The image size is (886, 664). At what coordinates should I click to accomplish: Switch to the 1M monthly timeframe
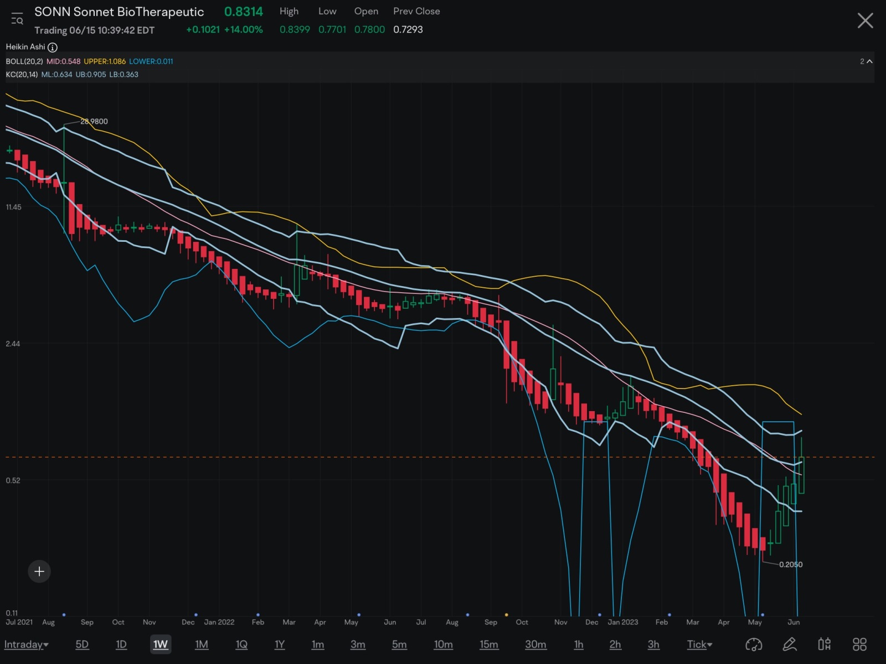click(202, 645)
